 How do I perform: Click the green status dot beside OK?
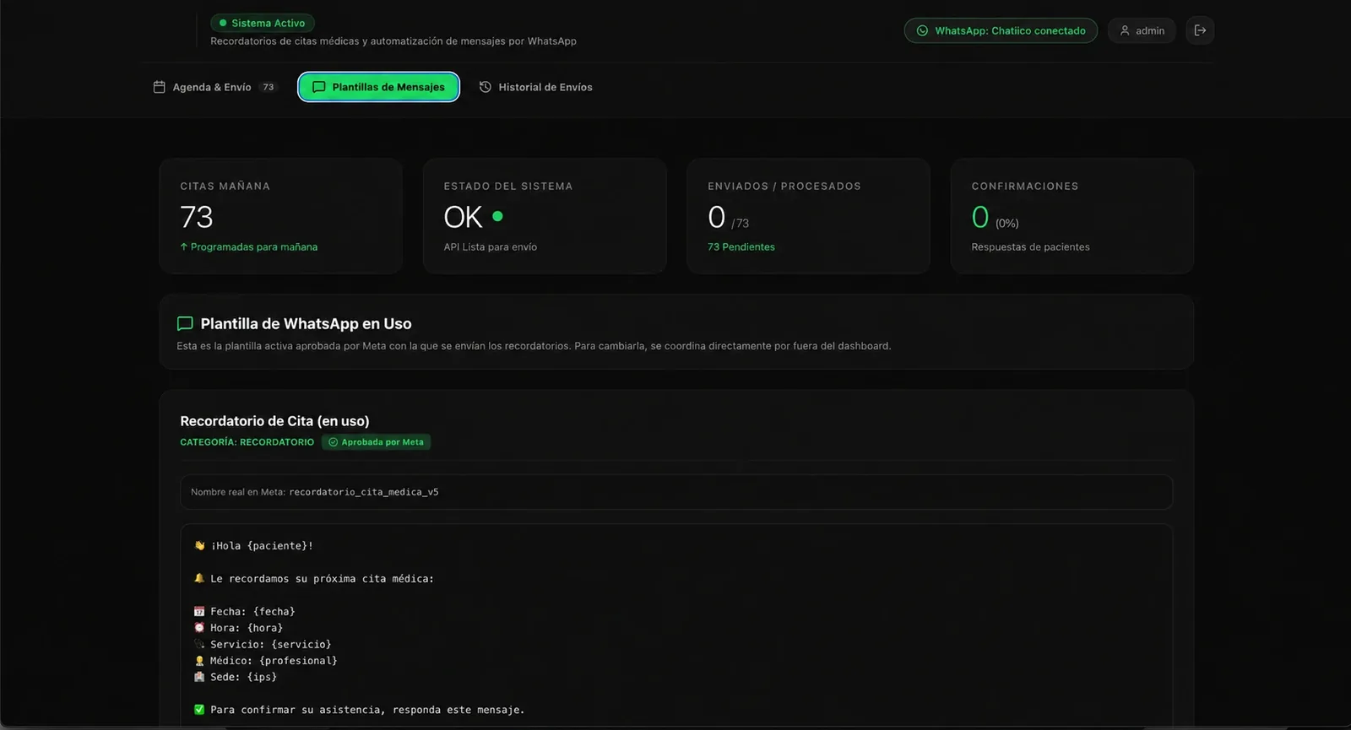click(497, 216)
